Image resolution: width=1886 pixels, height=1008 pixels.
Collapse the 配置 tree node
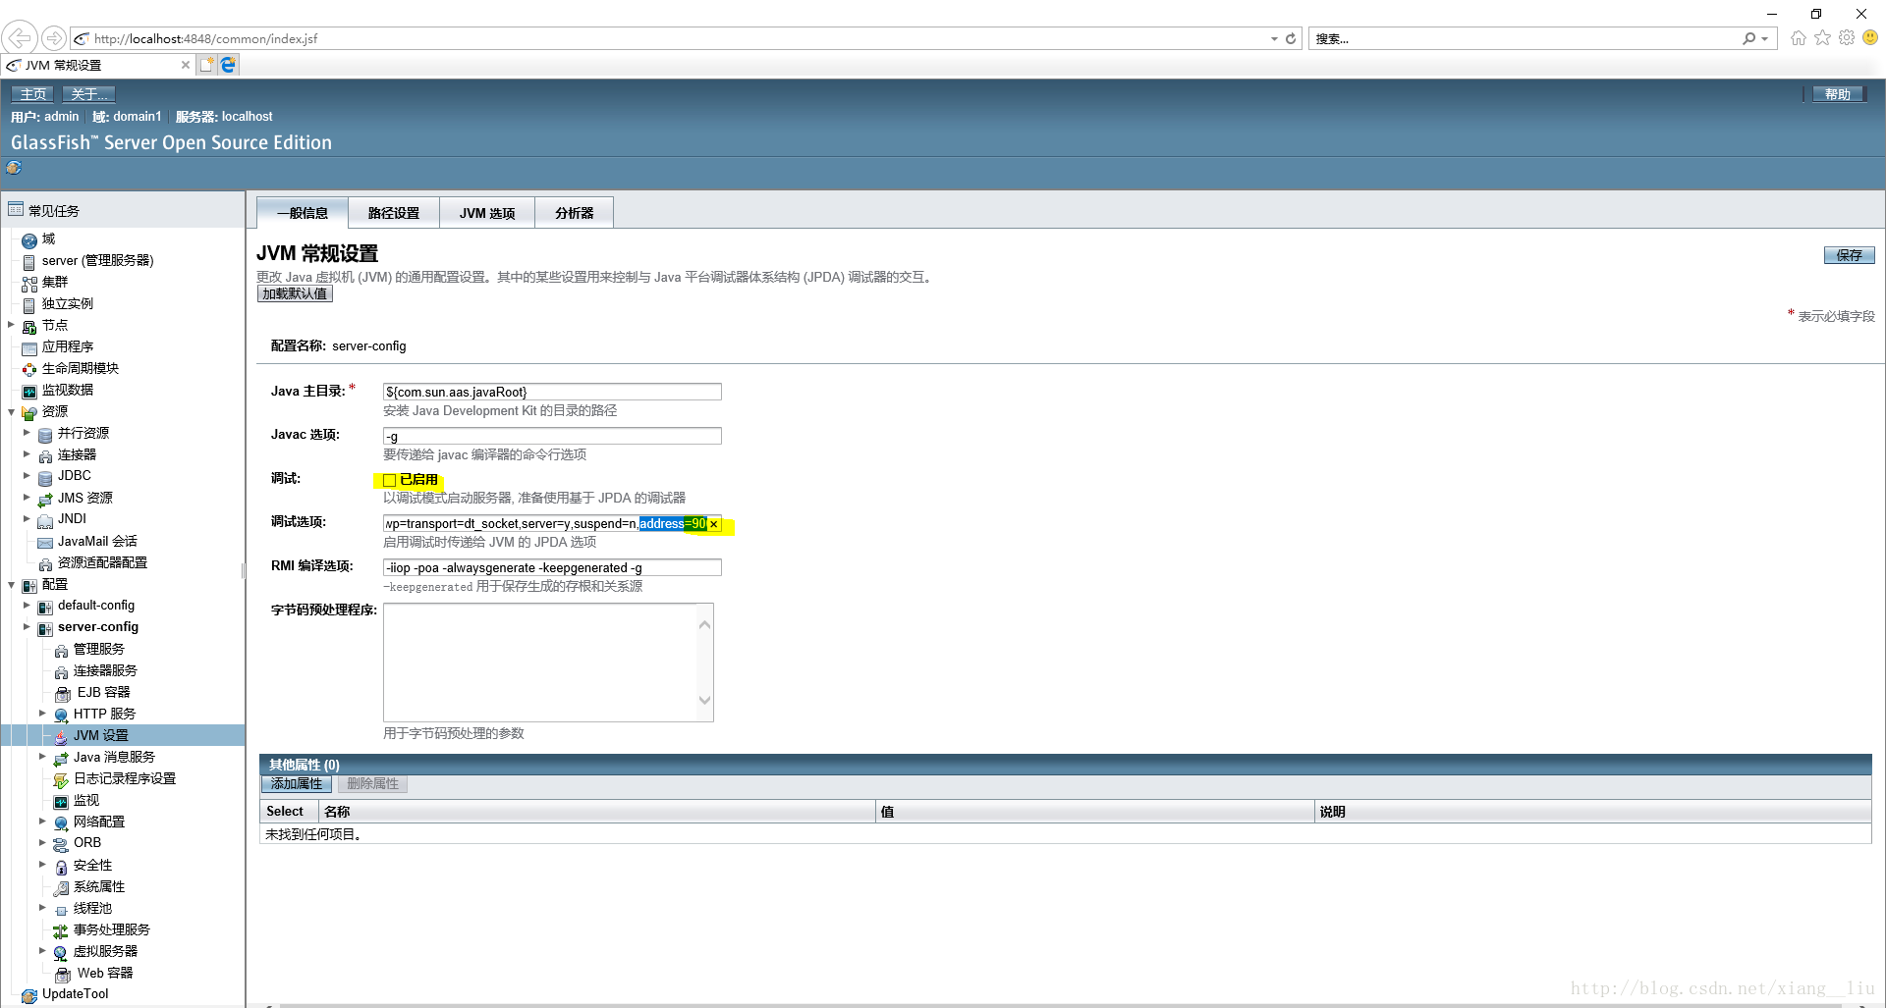coord(12,584)
